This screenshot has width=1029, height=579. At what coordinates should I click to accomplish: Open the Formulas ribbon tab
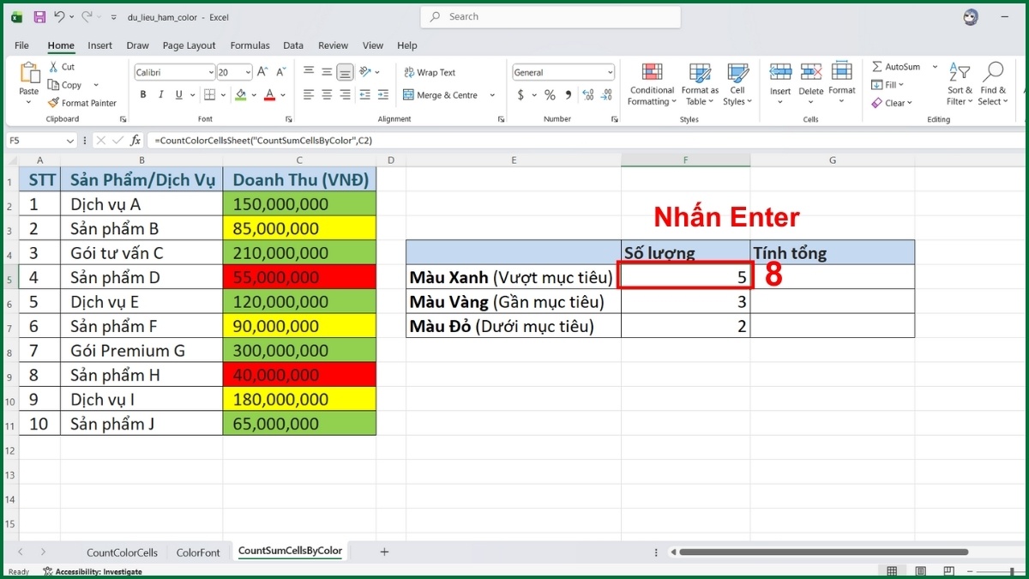[x=250, y=45]
